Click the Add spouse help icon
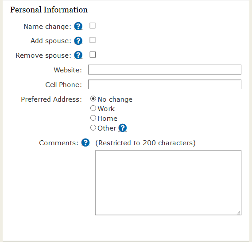 (78, 41)
